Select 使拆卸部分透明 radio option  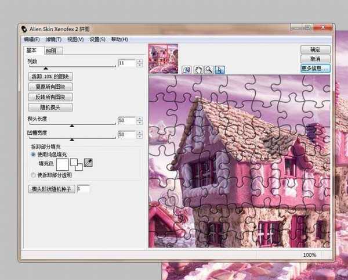pos(32,174)
